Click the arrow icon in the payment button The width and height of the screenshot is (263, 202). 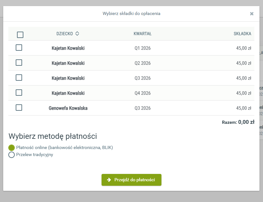tap(109, 180)
